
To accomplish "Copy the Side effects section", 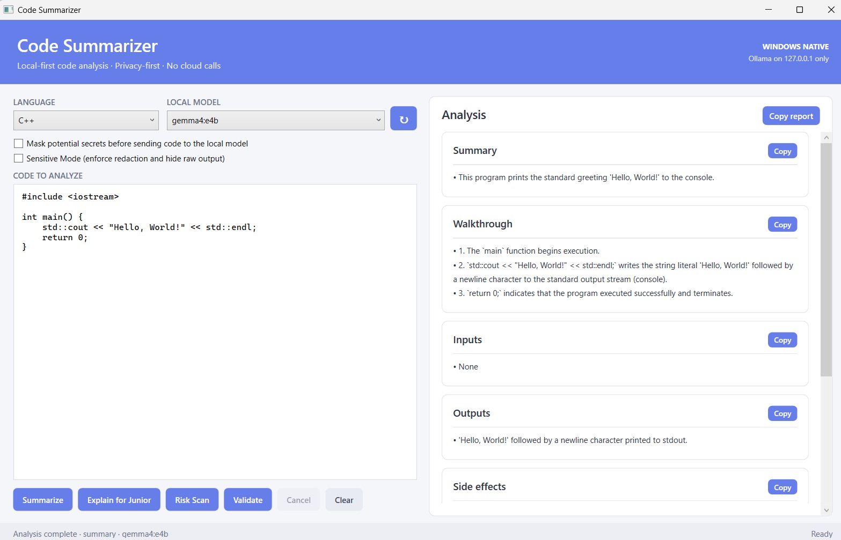I will (x=783, y=487).
